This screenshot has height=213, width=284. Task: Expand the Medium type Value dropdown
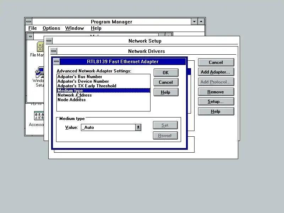[x=138, y=127]
